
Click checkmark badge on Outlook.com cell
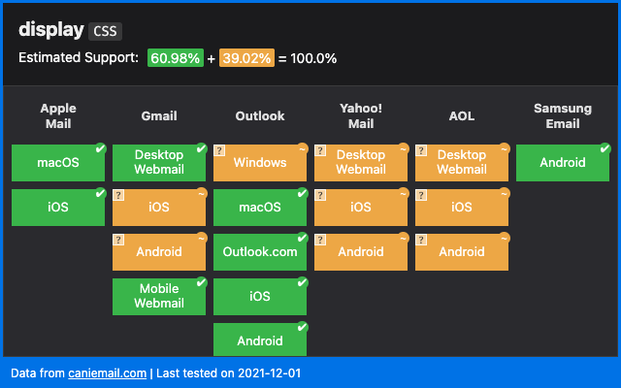click(x=303, y=238)
